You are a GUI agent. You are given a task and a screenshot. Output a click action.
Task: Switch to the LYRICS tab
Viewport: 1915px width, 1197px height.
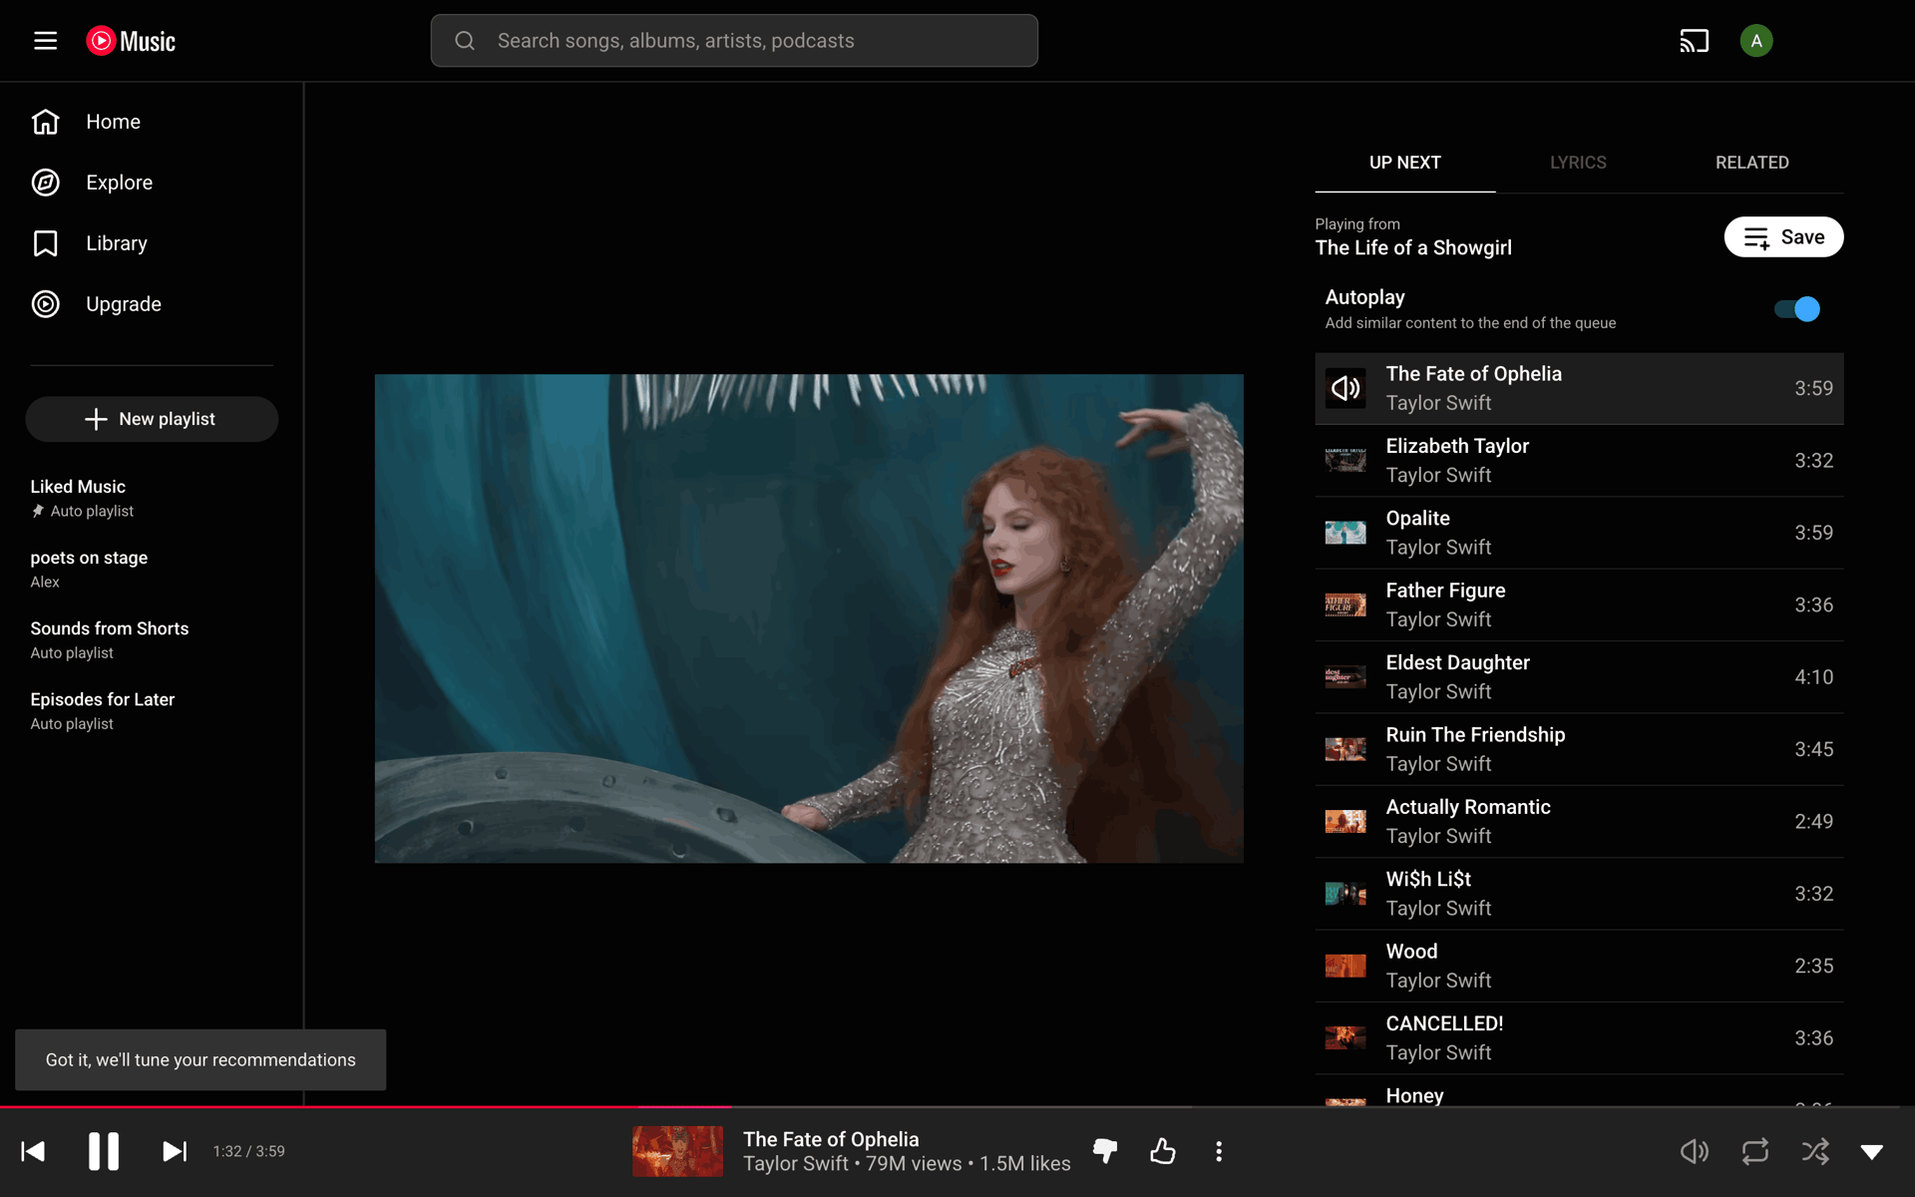1578,163
